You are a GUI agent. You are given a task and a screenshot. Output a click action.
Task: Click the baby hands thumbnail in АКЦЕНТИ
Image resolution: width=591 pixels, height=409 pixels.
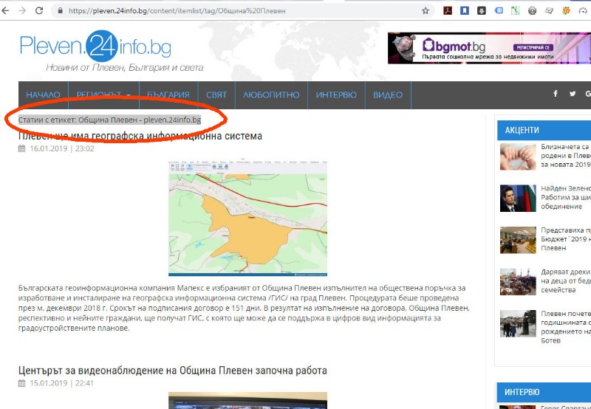tap(518, 157)
